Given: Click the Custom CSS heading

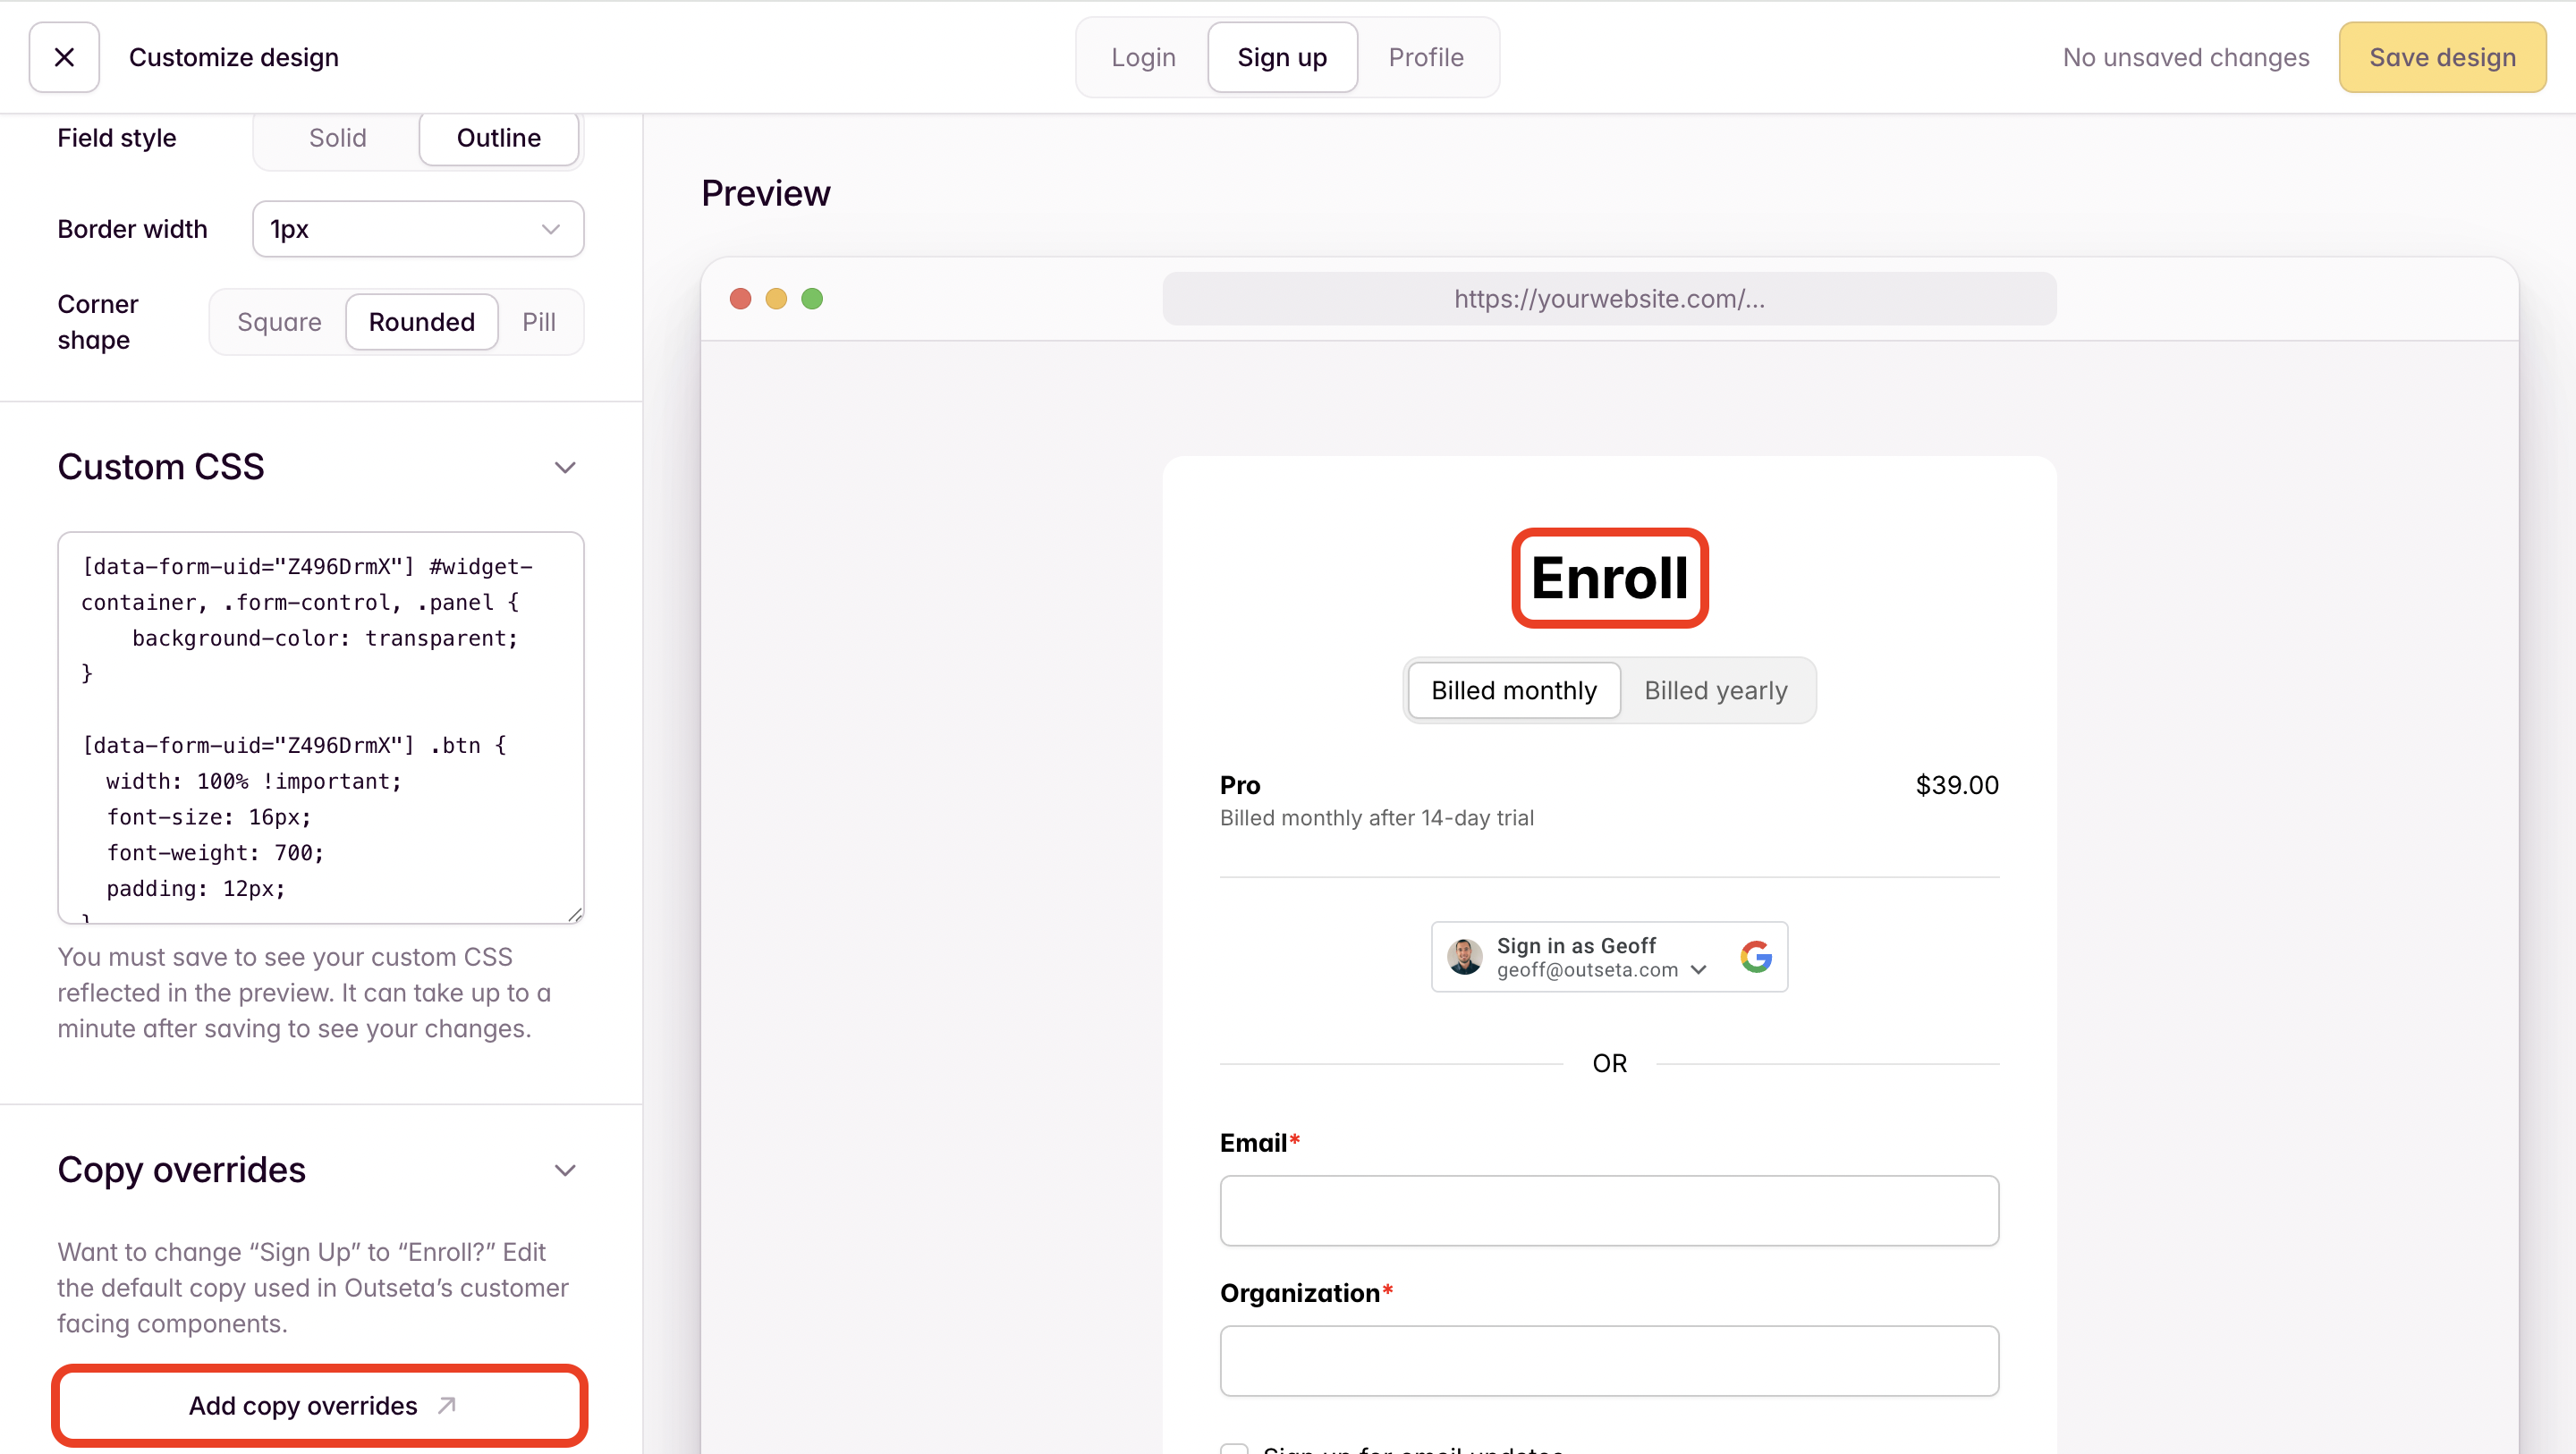Looking at the screenshot, I should pyautogui.click(x=161, y=467).
